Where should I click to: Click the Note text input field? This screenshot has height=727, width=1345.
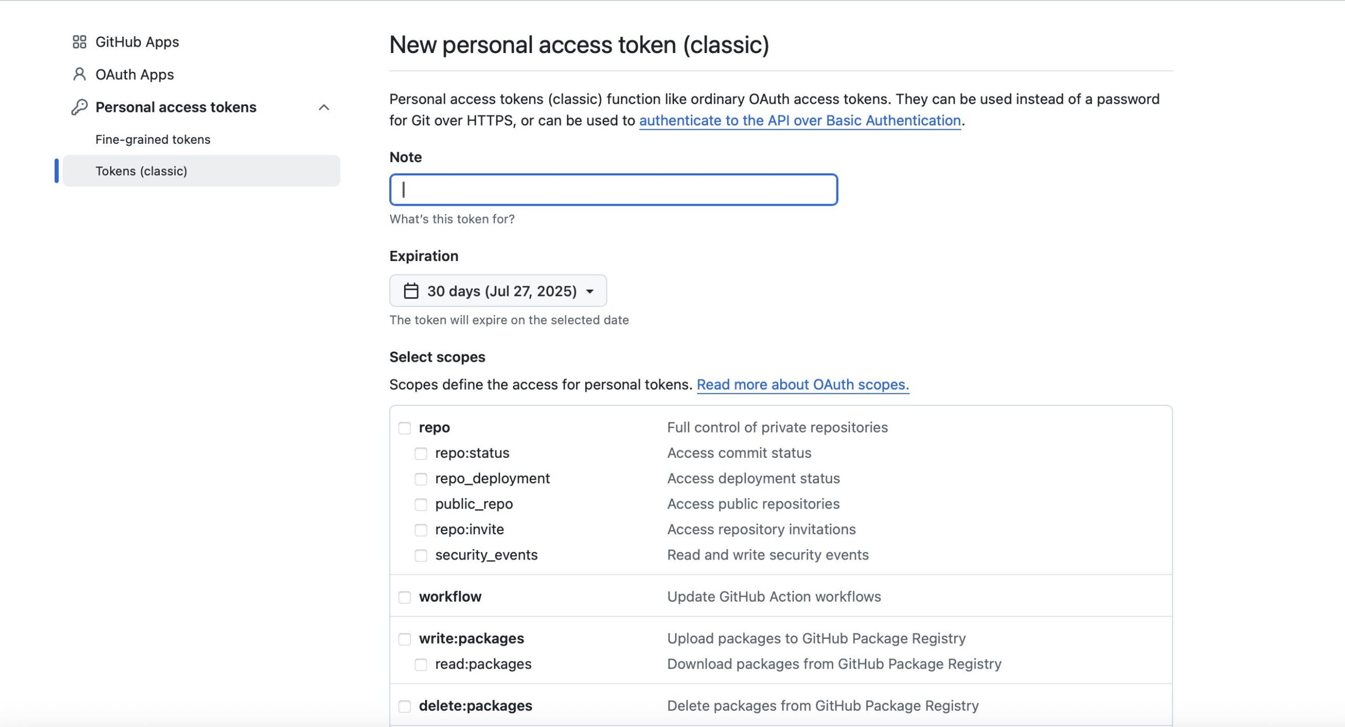coord(614,189)
